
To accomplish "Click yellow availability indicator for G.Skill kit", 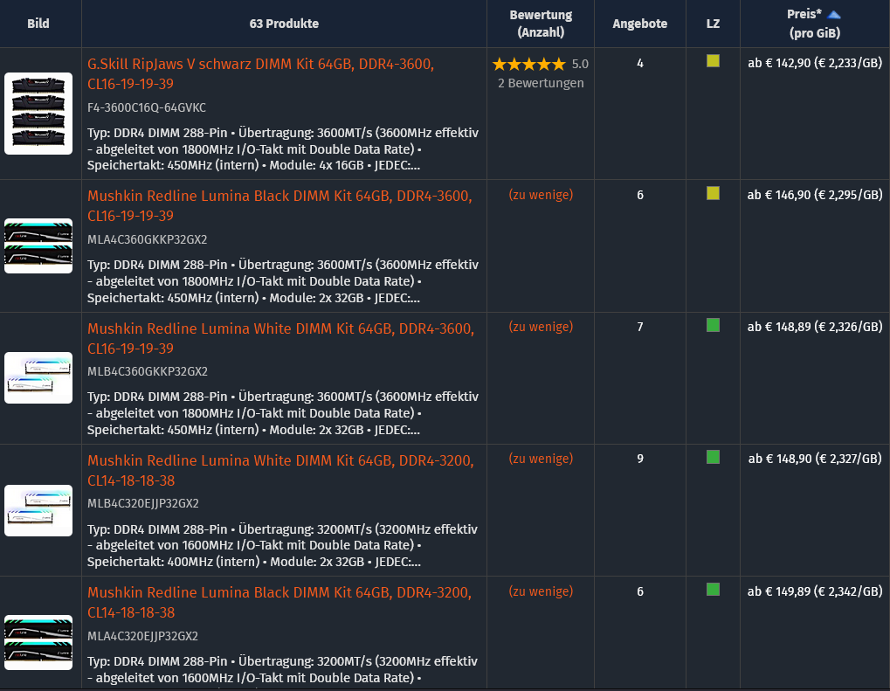I will (x=713, y=61).
